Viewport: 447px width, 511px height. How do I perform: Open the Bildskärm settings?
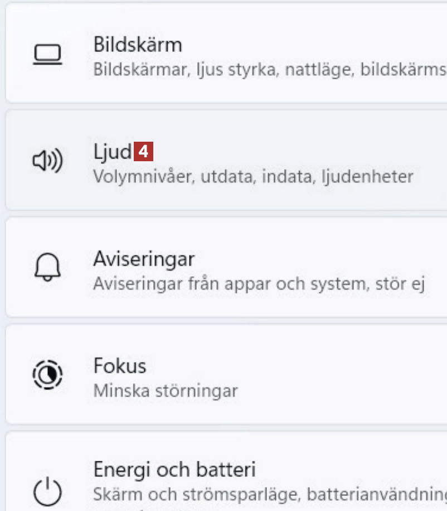click(x=138, y=44)
